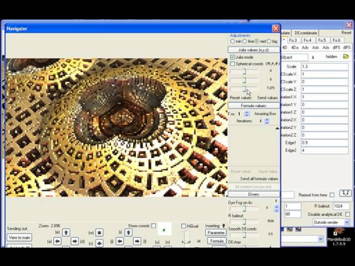Open formula folder icon beside hidden
This screenshot has height=266, width=355.
(346, 57)
